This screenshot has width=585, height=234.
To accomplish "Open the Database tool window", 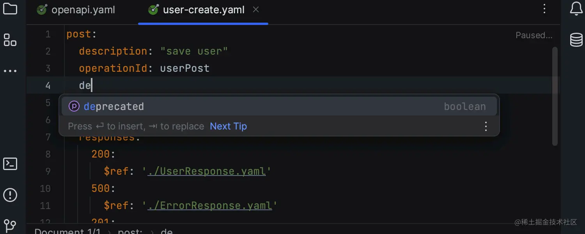I will click(x=576, y=39).
